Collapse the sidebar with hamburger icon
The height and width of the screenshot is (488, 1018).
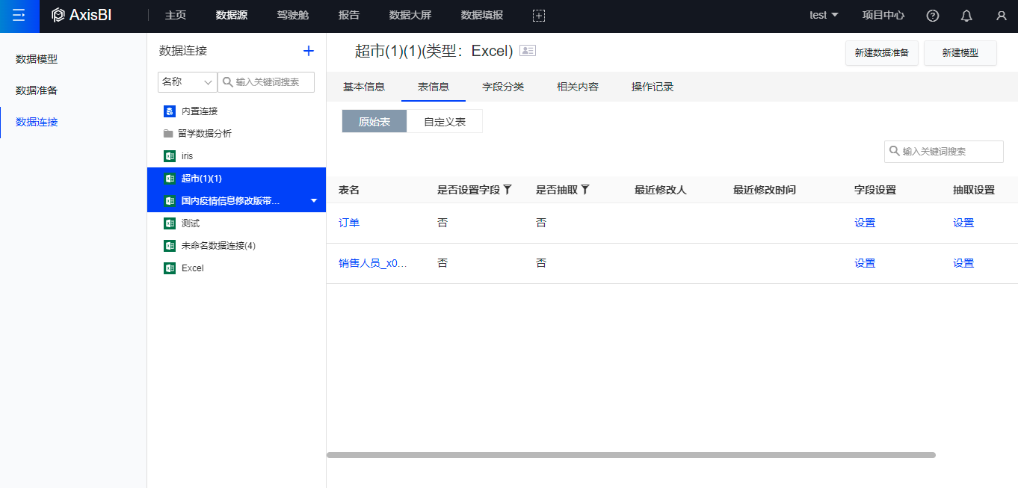[19, 16]
